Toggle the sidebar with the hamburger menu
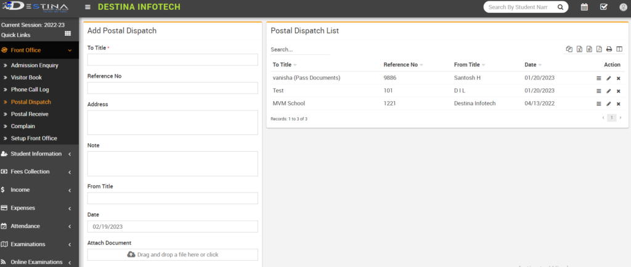The width and height of the screenshot is (631, 267). coord(88,7)
